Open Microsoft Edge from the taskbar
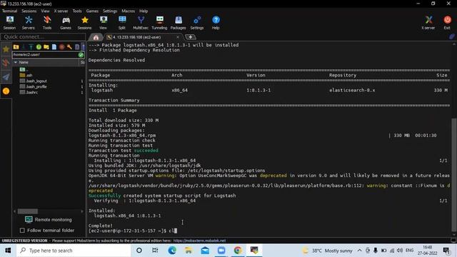 click(172, 251)
